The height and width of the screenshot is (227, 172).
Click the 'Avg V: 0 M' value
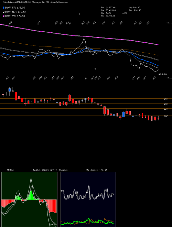(135, 8)
